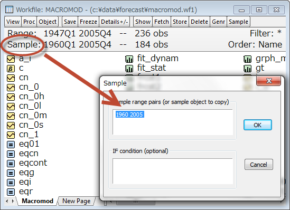Viewport: 290px width, 210px height.
Task: Click the Store toolbar button
Action: tap(180, 22)
